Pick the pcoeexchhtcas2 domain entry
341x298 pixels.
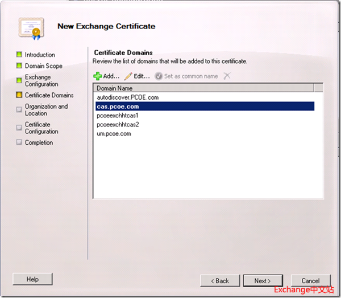117,125
